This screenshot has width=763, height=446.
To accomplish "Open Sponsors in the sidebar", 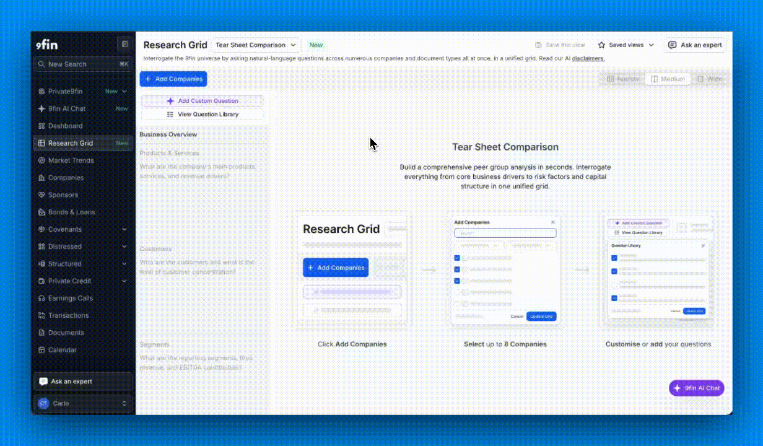I will point(83,195).
